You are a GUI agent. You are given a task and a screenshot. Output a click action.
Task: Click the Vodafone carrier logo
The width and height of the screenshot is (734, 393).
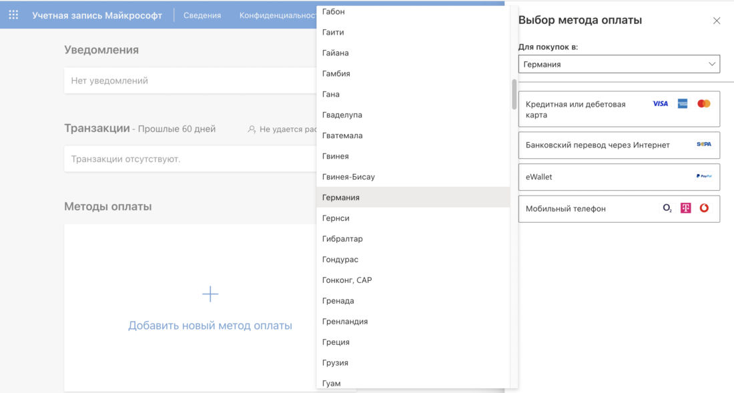pos(704,209)
